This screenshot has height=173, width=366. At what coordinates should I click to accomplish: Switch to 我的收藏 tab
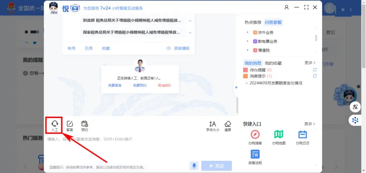[273, 63]
